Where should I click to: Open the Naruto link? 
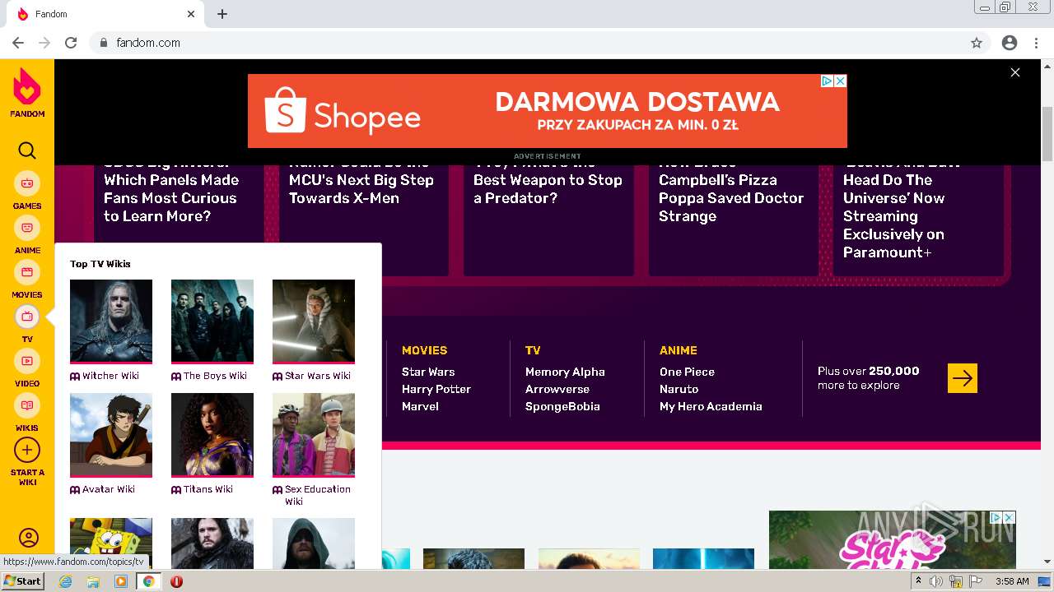click(679, 389)
